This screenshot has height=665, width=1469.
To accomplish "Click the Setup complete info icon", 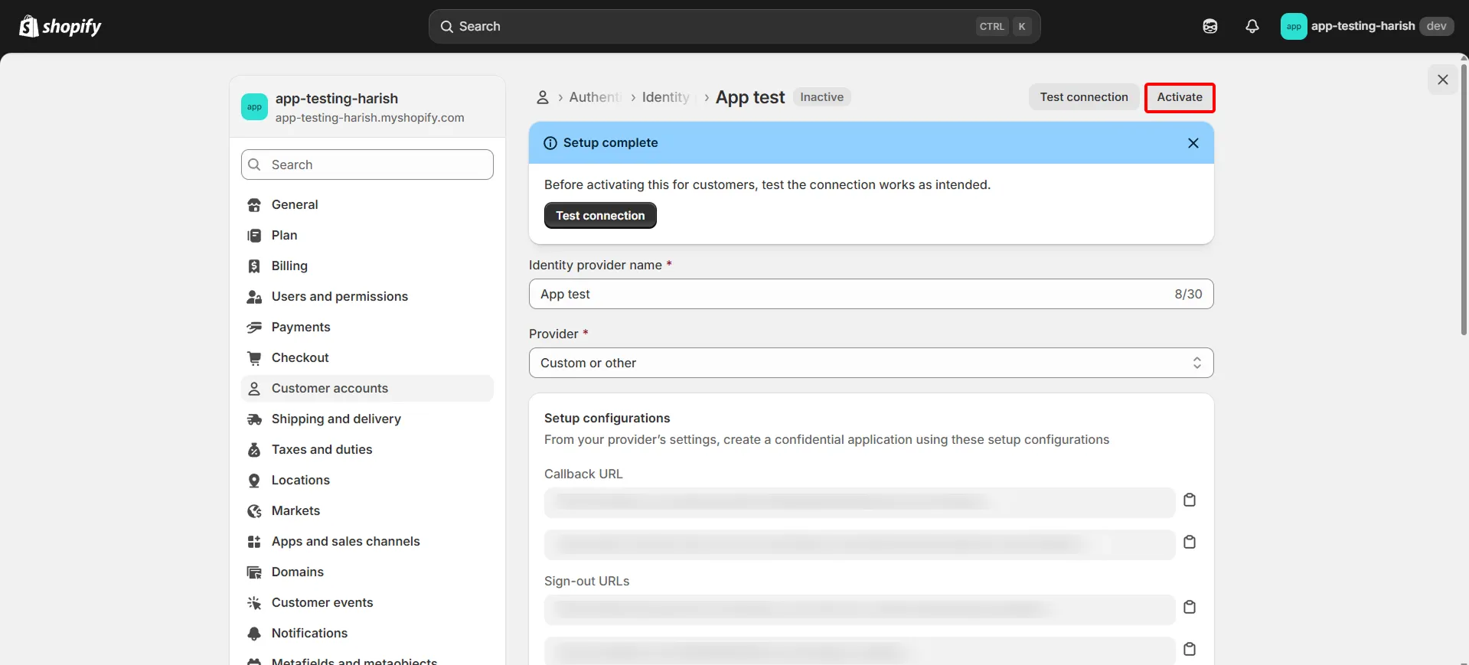I will pyautogui.click(x=550, y=143).
